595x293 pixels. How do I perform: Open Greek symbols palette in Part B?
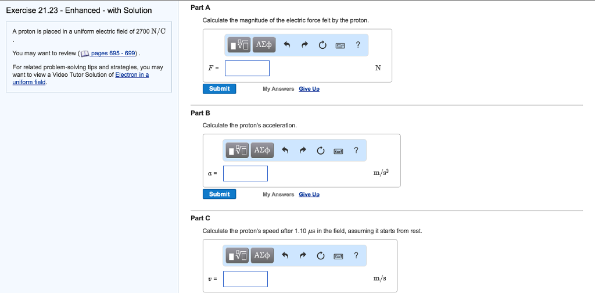[x=263, y=151]
